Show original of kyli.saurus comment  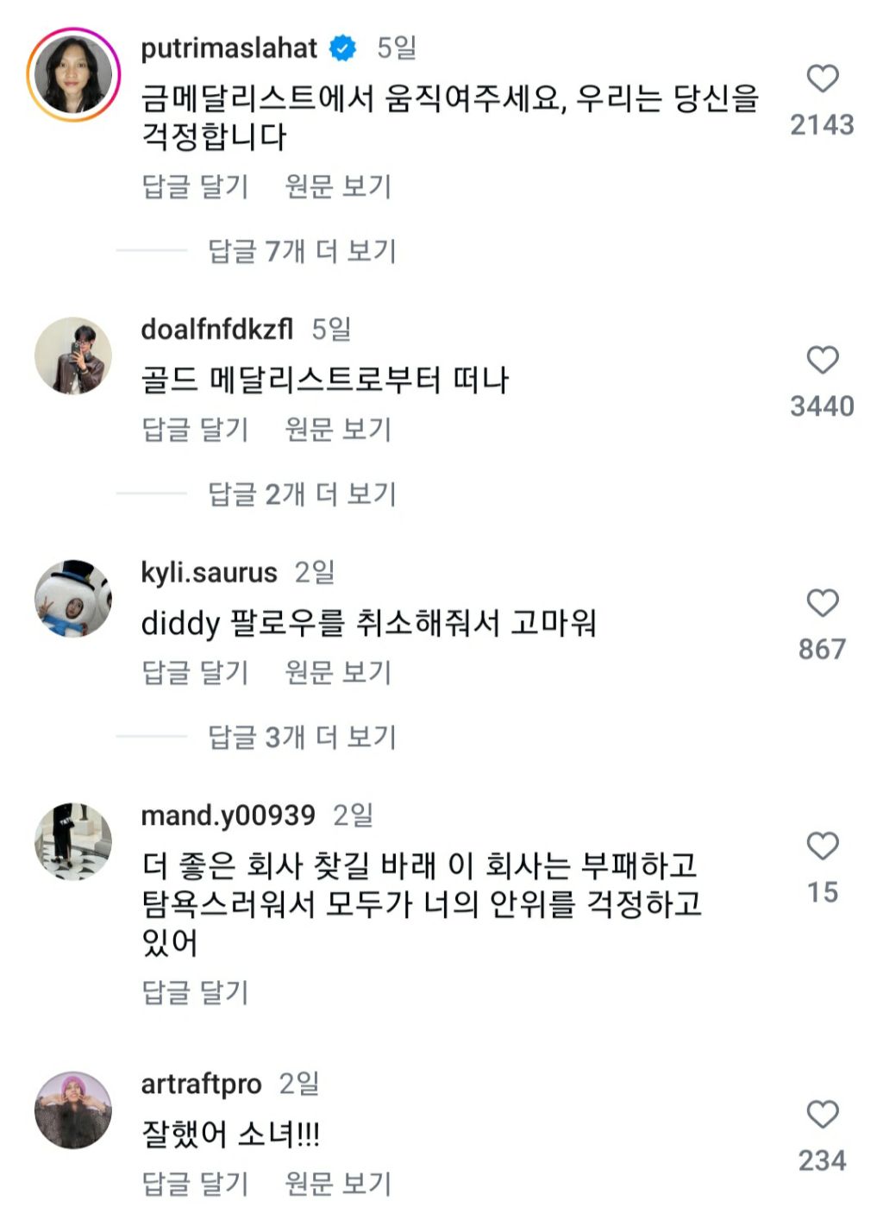[338, 673]
